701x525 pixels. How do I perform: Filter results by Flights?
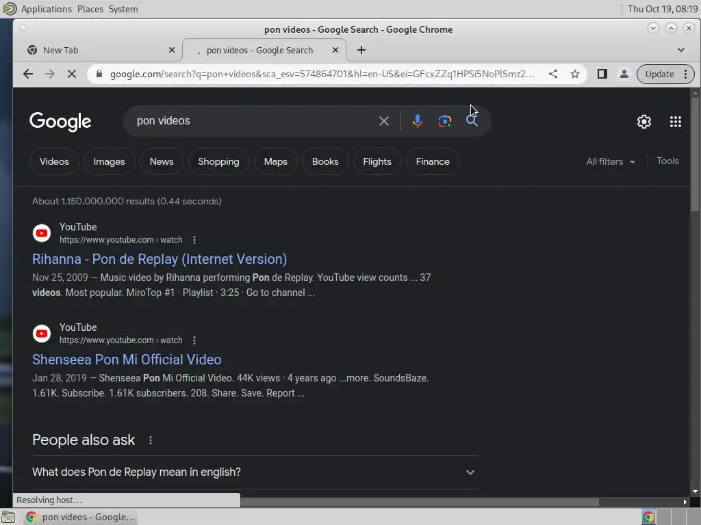377,161
